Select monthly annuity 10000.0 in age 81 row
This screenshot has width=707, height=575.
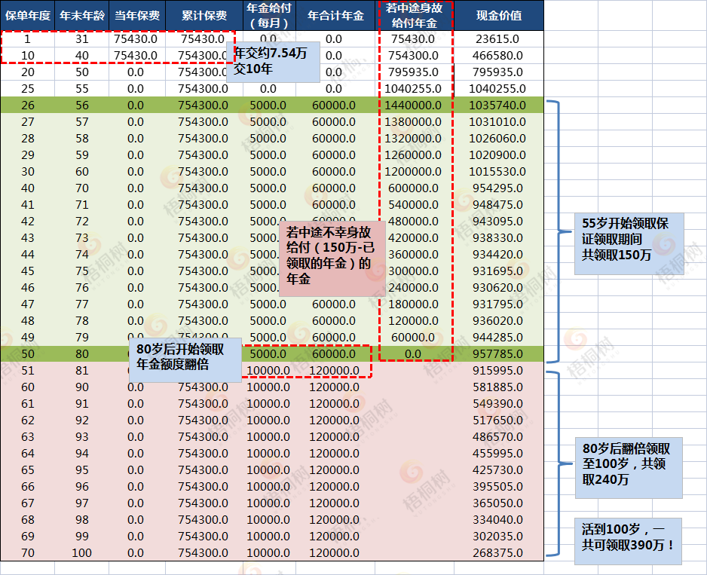pyautogui.click(x=268, y=370)
